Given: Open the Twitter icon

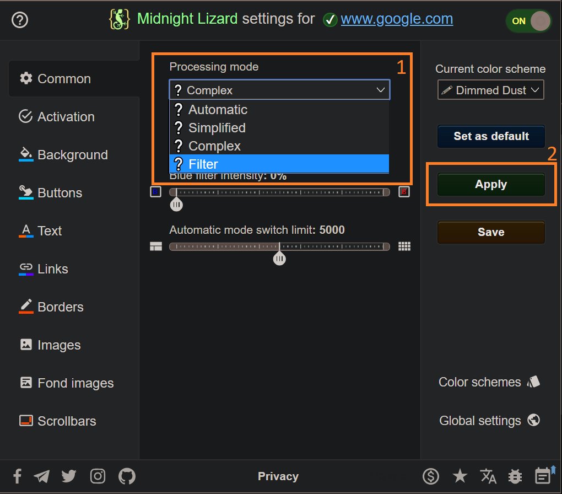Looking at the screenshot, I should pyautogui.click(x=69, y=476).
